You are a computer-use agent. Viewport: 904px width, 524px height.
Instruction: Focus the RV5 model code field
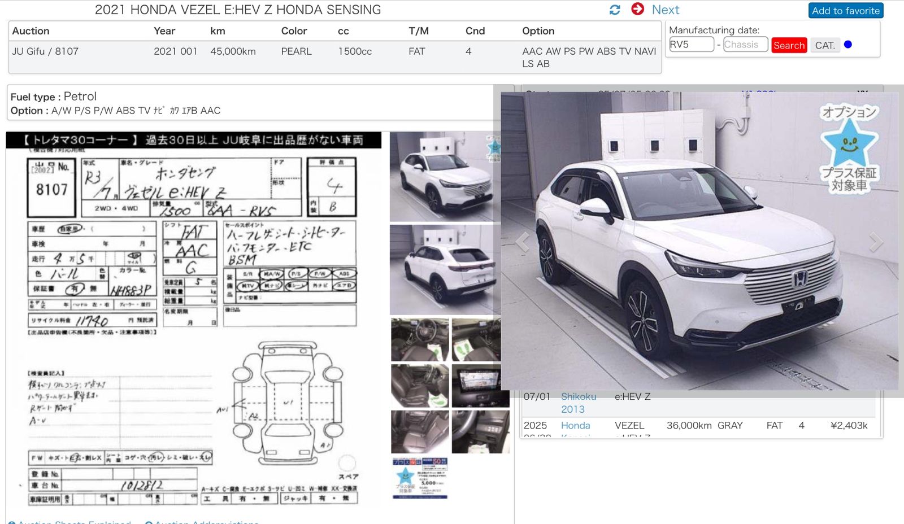coord(691,45)
